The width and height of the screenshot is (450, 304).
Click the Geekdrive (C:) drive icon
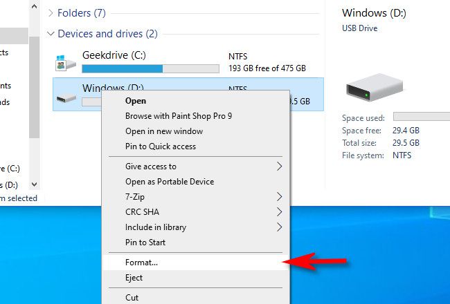click(x=65, y=63)
